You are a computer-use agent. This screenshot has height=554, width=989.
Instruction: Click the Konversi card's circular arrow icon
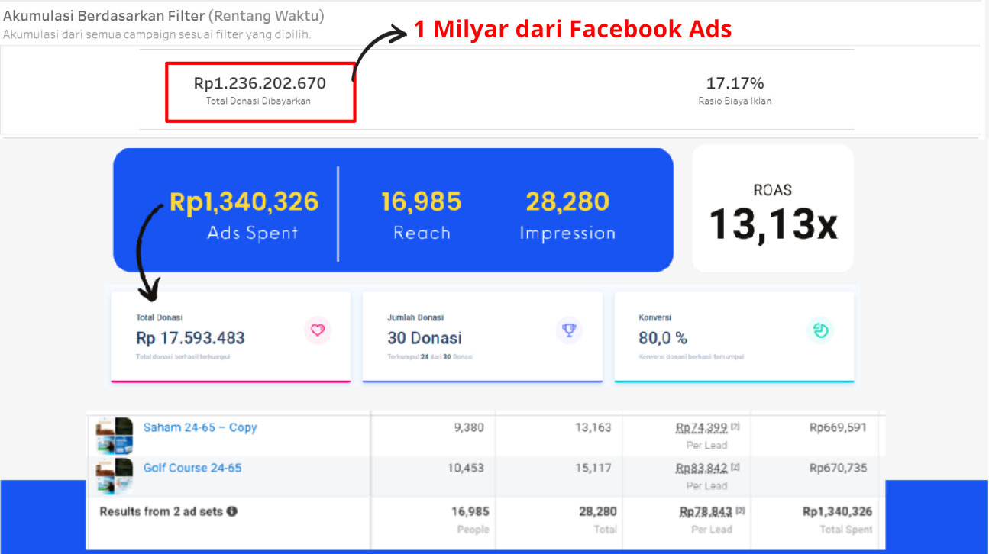[820, 329]
